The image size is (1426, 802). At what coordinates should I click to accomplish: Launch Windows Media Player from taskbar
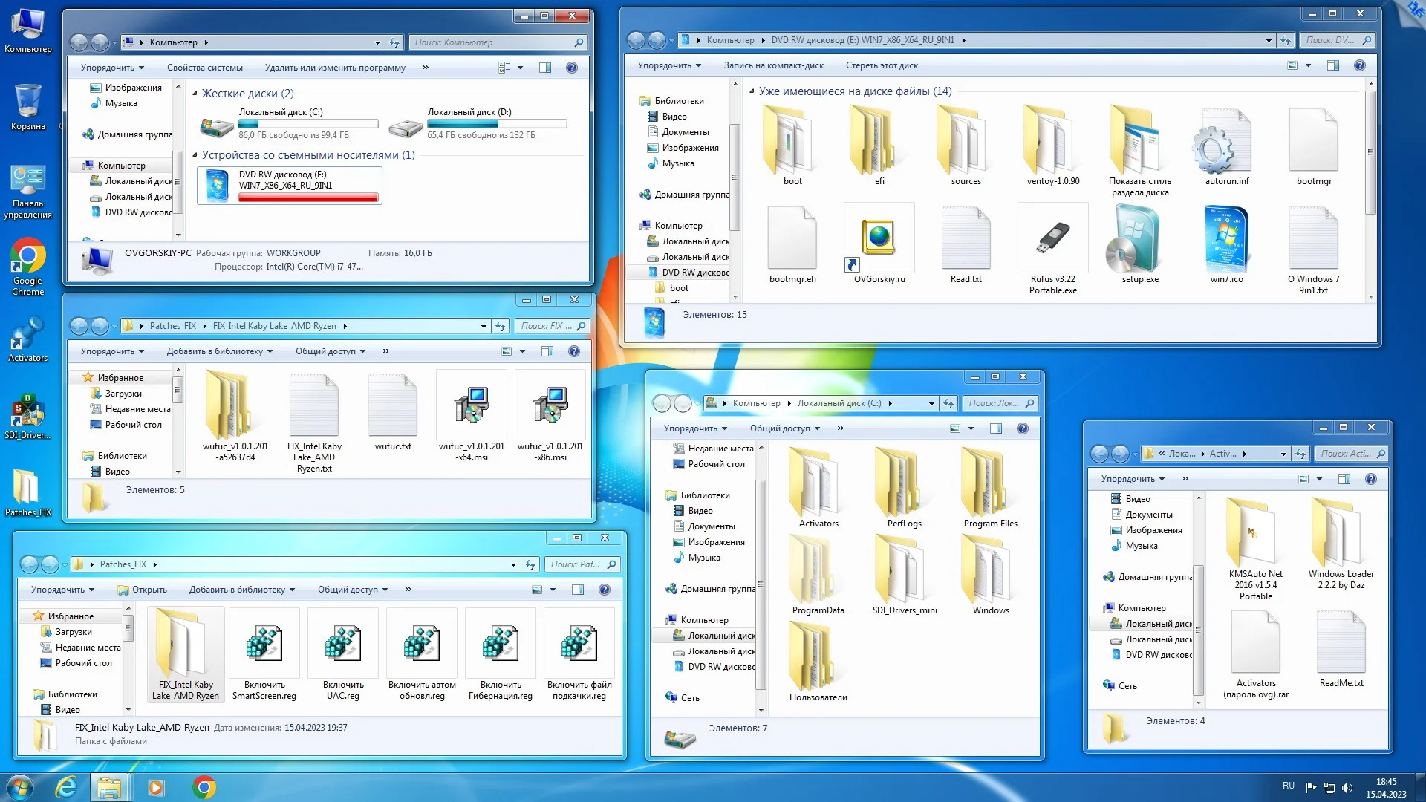pyautogui.click(x=156, y=787)
